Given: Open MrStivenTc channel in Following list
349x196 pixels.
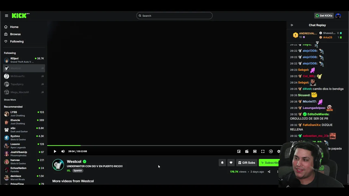Looking at the screenshot, I should [x=24, y=76].
